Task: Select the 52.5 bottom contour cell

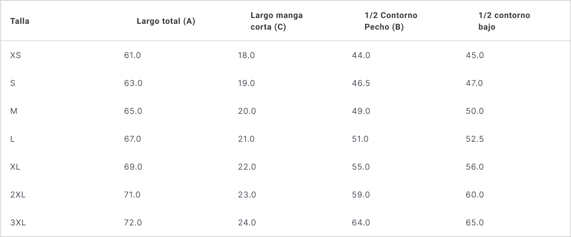Action: (x=475, y=139)
